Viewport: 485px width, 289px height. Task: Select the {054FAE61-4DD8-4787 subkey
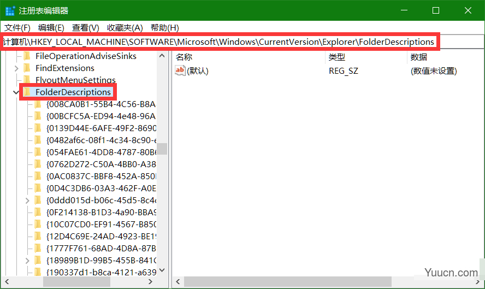tap(101, 152)
